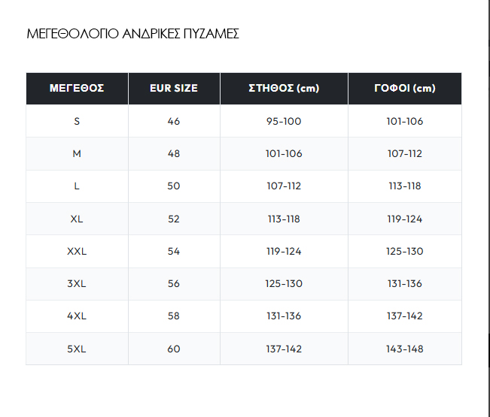This screenshot has height=417, width=490.
Task: Select the 5XL size cell
Action: click(77, 349)
